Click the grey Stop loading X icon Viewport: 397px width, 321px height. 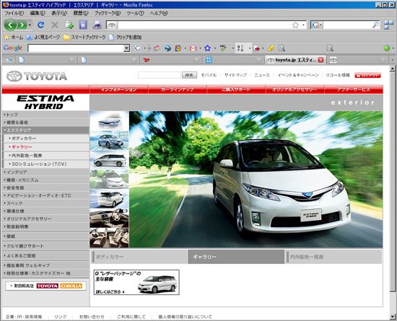[55, 25]
